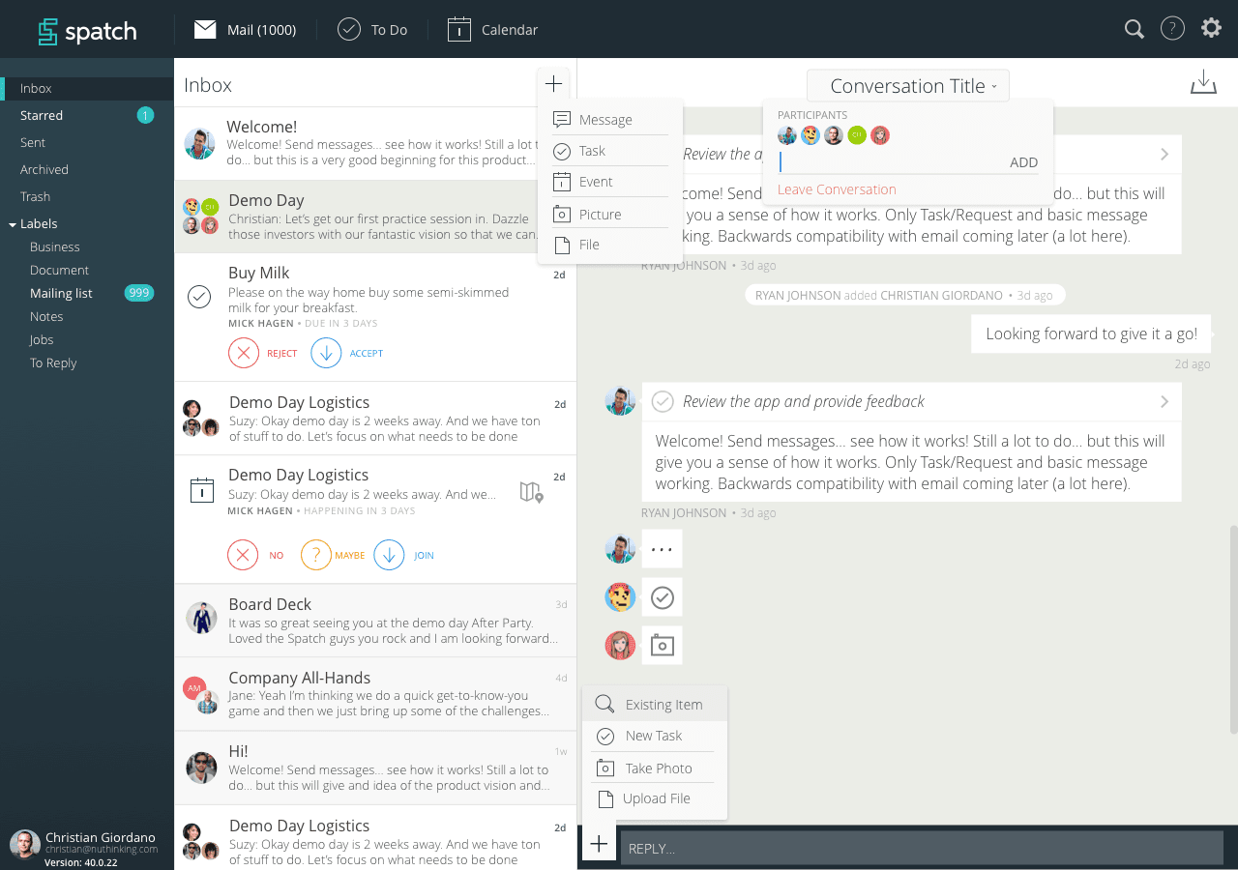The image size is (1238, 870).
Task: Select the Mailing list label
Action: pyautogui.click(x=61, y=293)
